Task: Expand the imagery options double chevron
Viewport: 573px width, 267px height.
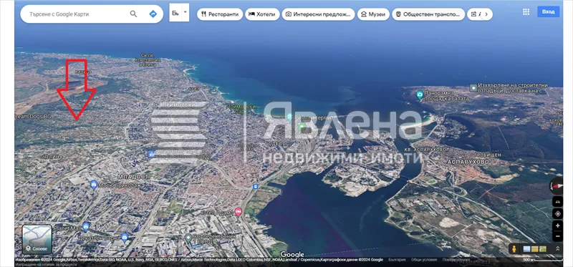Action: [558, 248]
